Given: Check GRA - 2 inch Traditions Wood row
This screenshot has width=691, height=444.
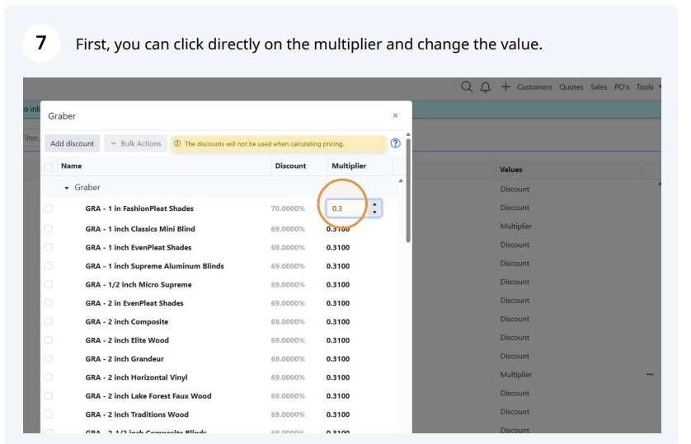Looking at the screenshot, I should 49,414.
